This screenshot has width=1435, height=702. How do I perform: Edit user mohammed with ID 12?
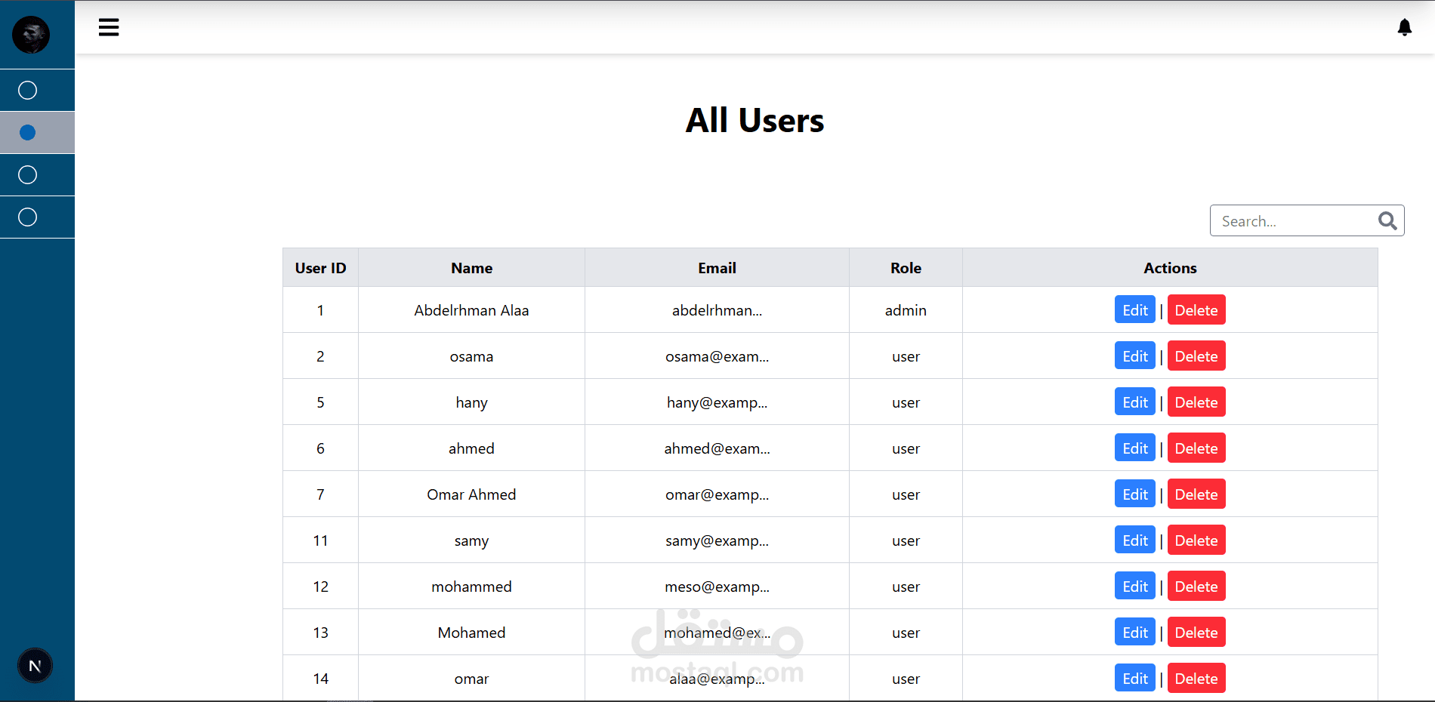coord(1134,587)
